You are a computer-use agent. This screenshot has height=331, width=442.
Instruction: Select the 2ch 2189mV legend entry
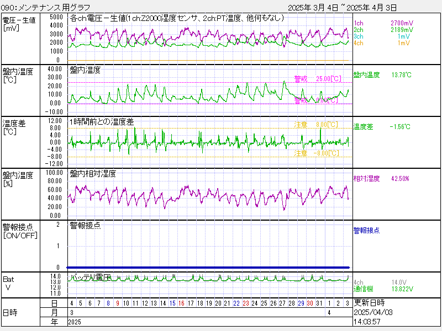(x=382, y=30)
